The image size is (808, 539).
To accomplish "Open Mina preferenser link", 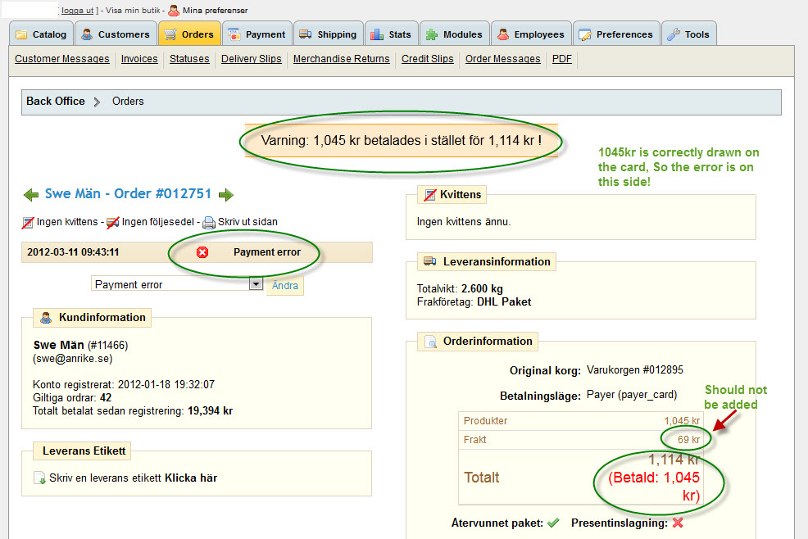I will pos(215,11).
